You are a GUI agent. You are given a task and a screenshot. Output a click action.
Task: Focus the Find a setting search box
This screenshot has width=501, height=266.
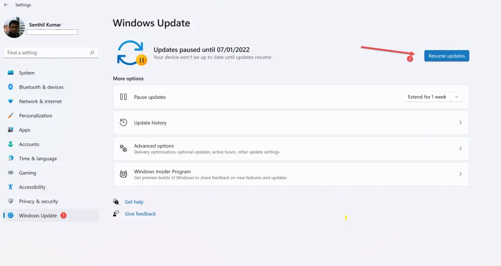[51, 52]
